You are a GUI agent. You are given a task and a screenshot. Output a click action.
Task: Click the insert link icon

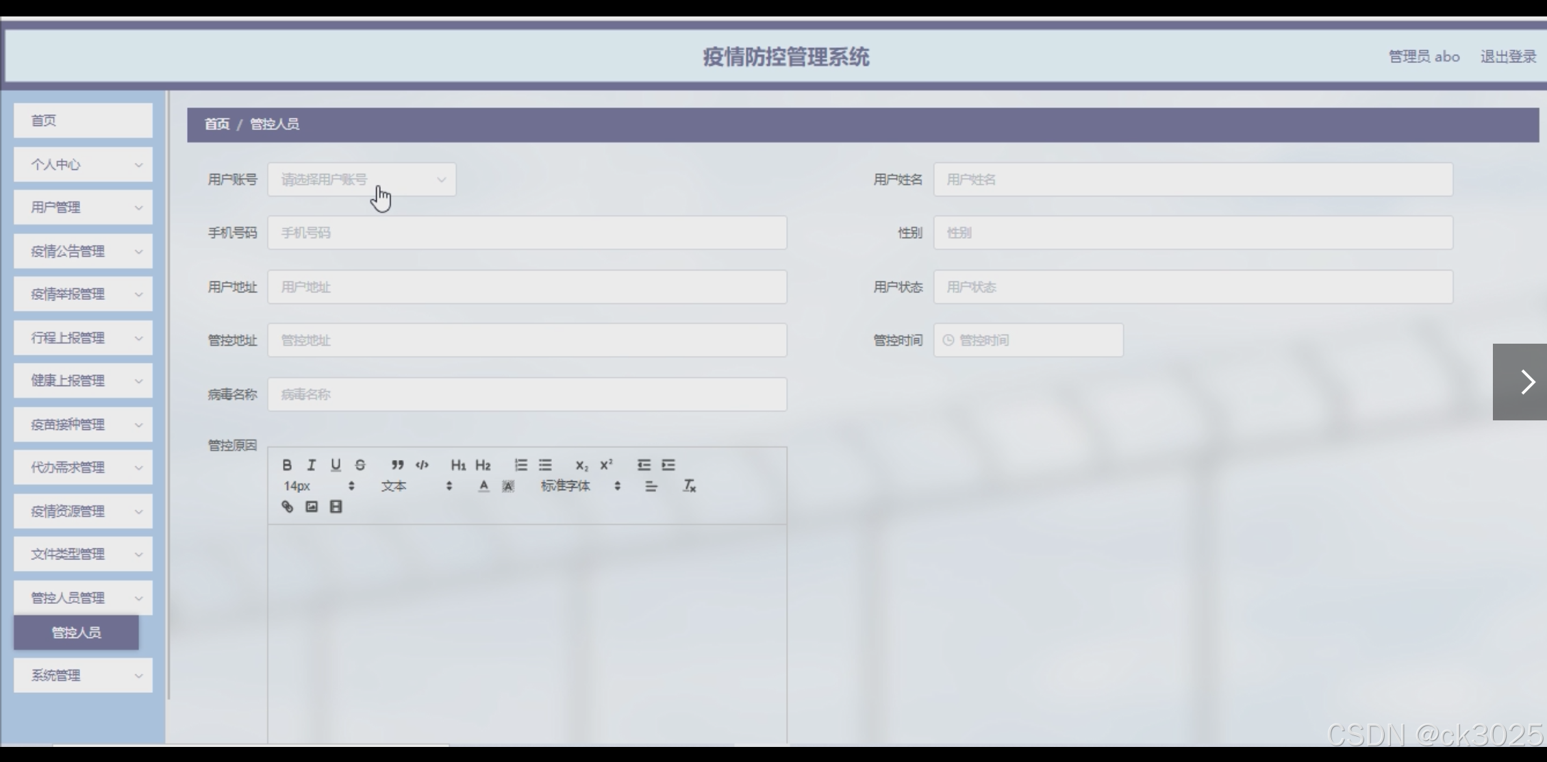[x=288, y=507]
